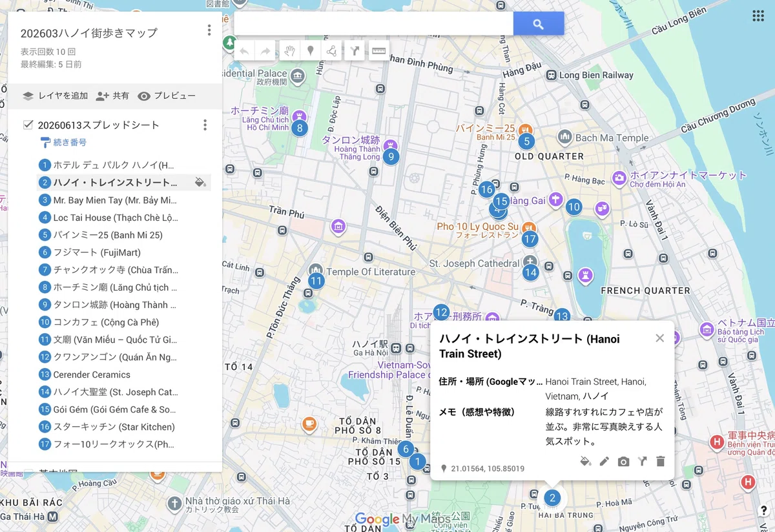Click map marker number 5

click(526, 141)
